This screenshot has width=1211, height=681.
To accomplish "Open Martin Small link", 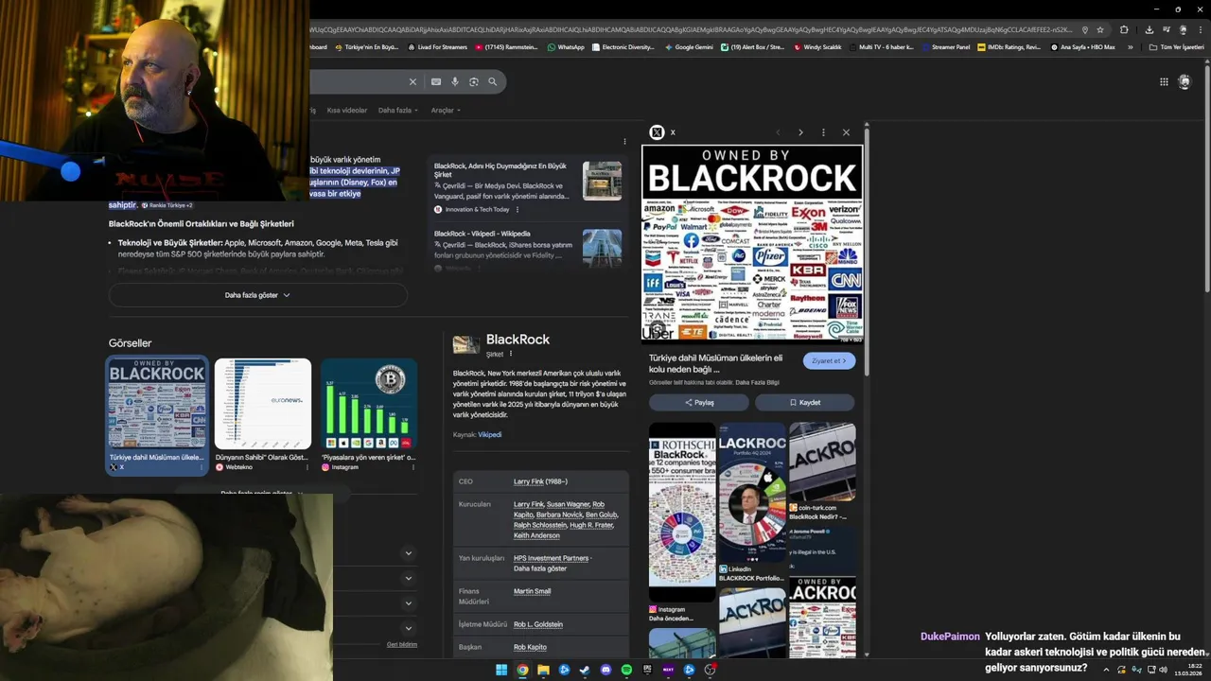I will 532,591.
